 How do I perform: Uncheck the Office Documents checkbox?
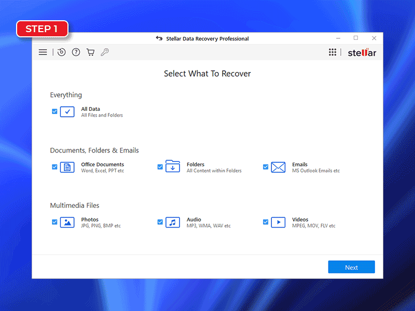tap(54, 167)
